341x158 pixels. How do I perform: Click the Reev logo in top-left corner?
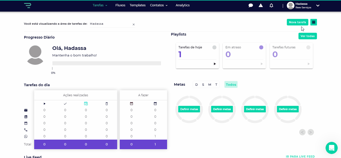click(27, 5)
